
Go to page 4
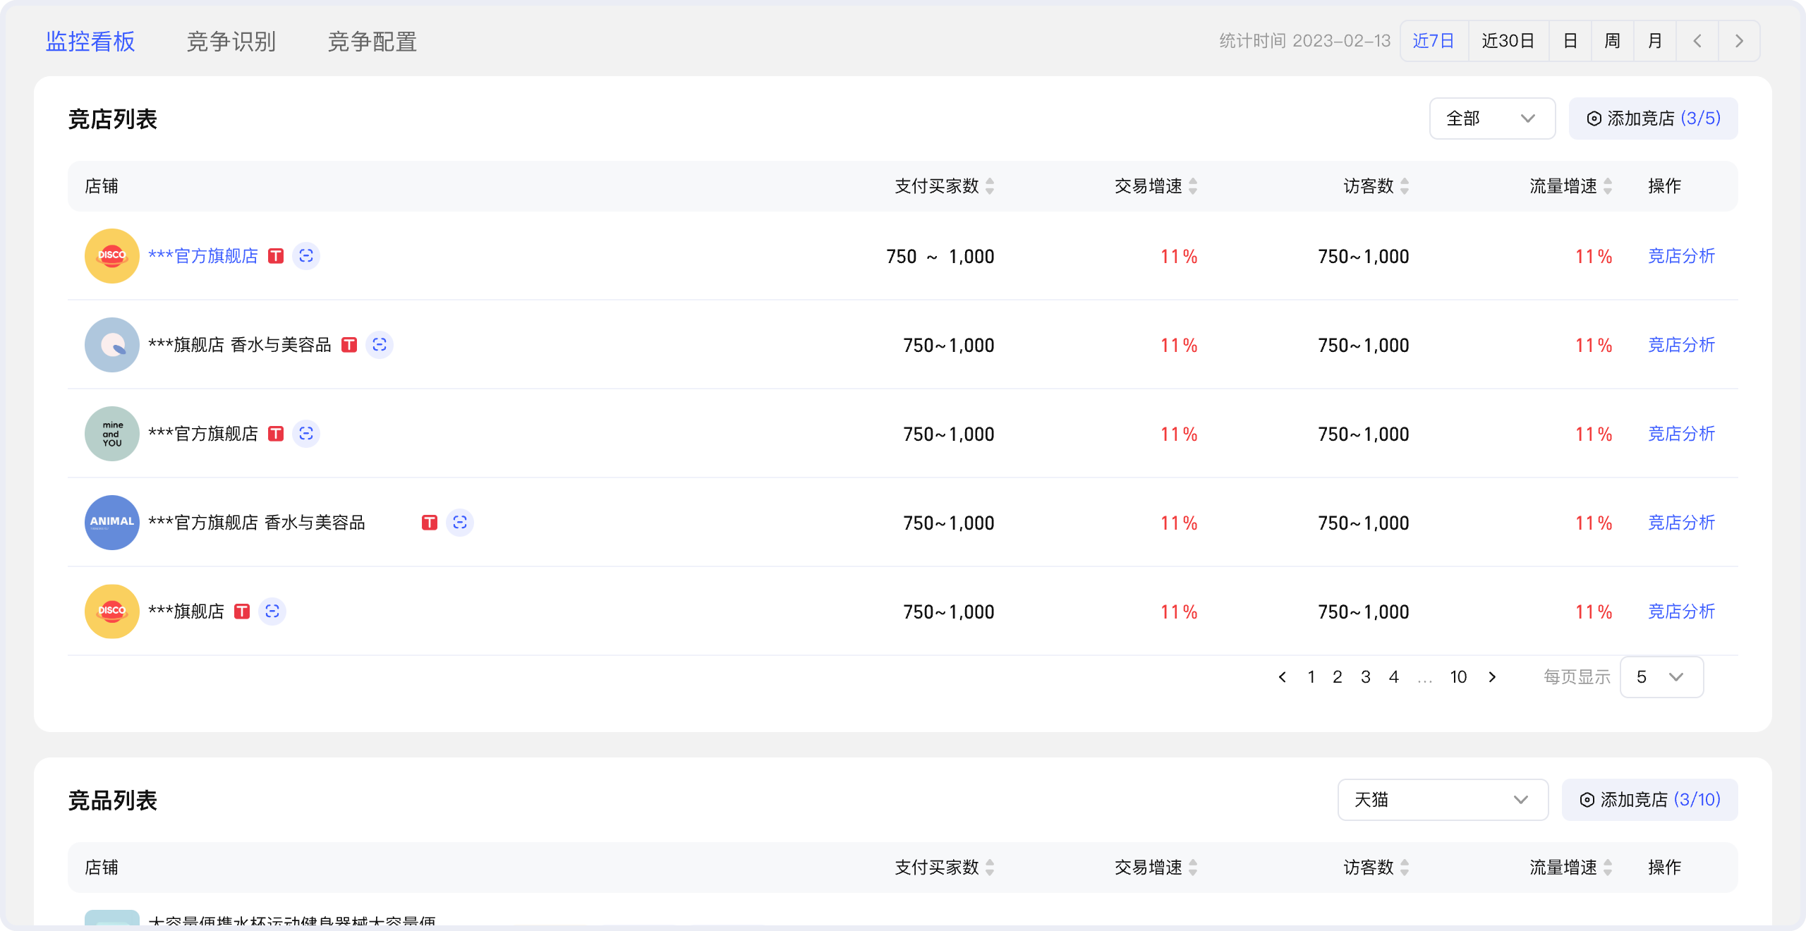click(x=1394, y=677)
